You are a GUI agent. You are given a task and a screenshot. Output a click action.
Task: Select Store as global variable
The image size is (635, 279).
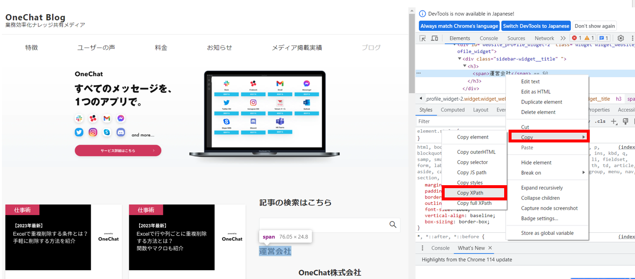[x=547, y=233]
